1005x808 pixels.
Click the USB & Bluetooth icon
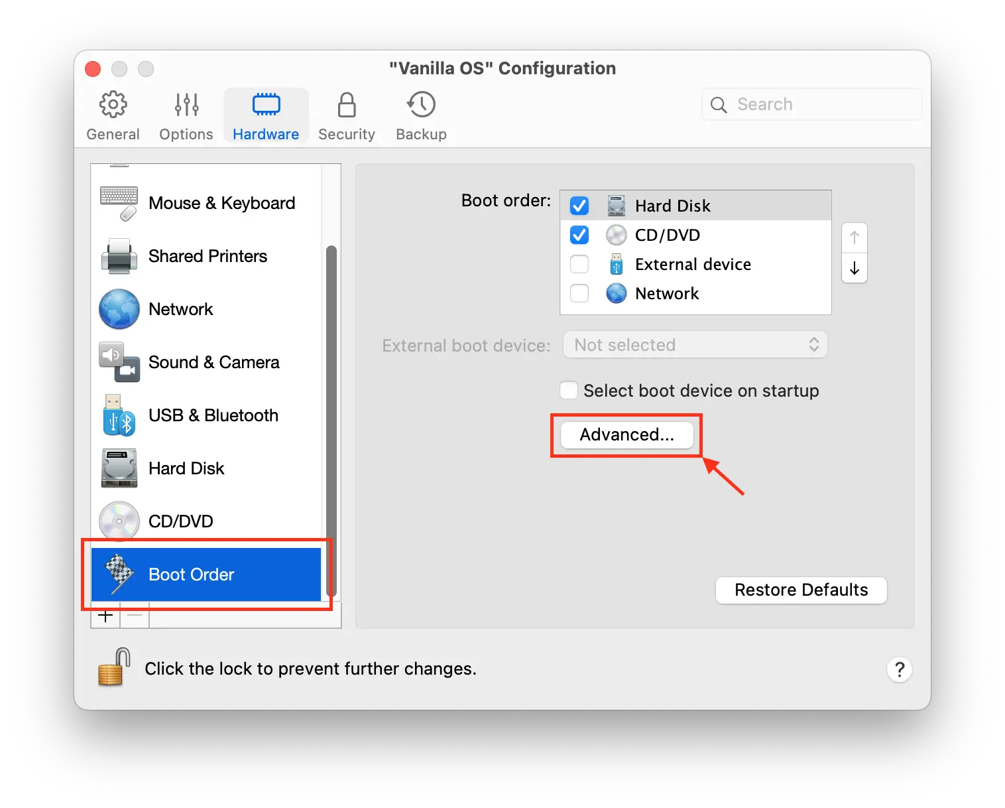click(x=119, y=415)
